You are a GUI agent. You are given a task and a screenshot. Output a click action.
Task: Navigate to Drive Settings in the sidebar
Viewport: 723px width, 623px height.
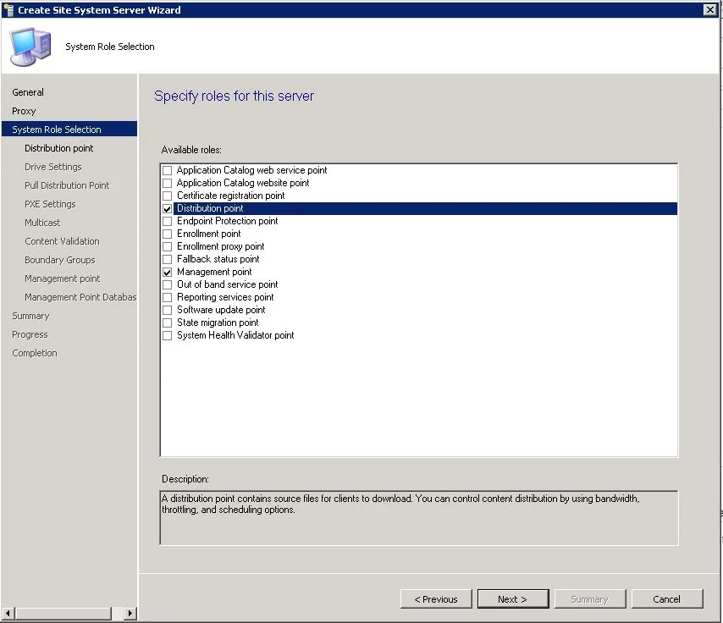tap(52, 166)
